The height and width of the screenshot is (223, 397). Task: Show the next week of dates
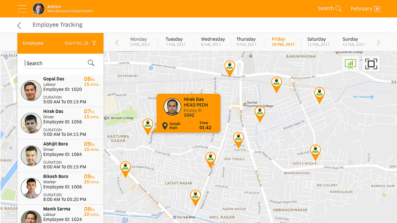tap(378, 43)
